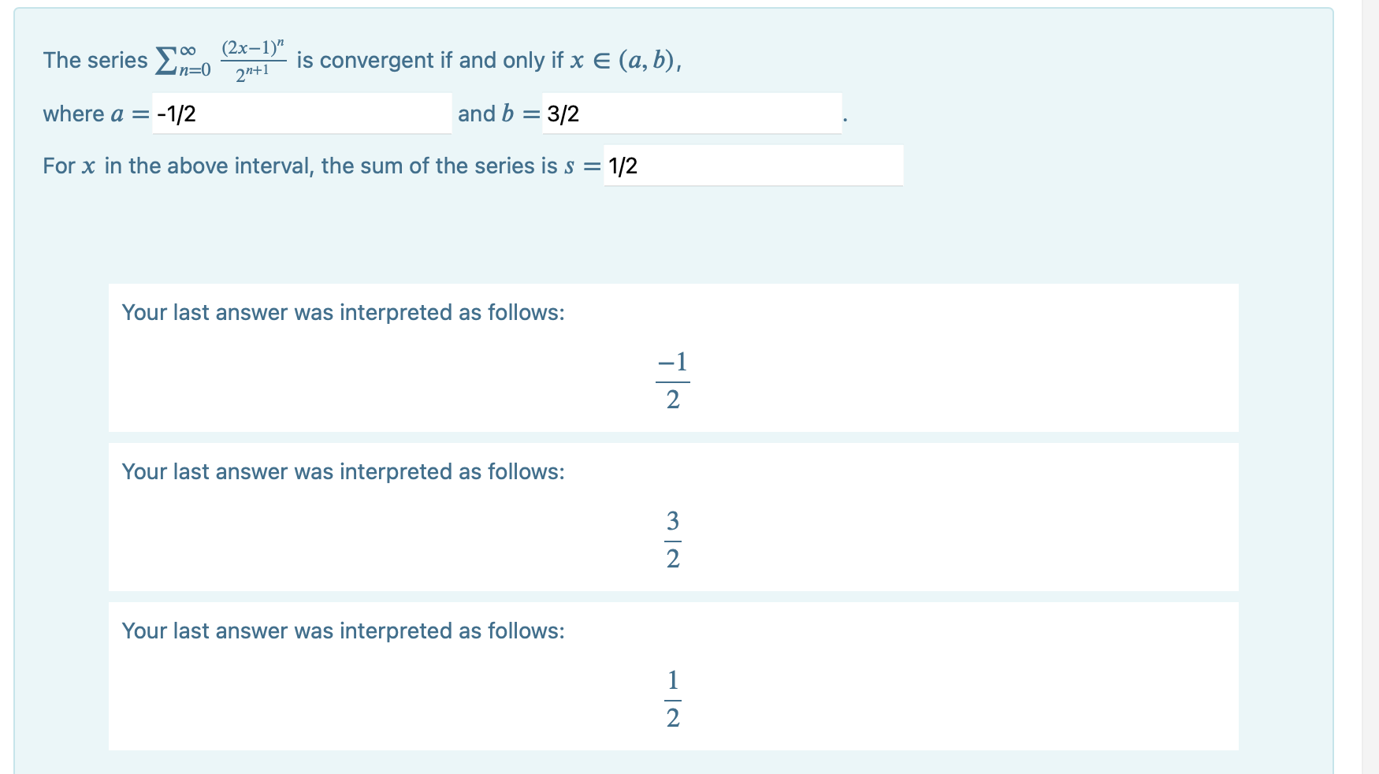Image resolution: width=1379 pixels, height=774 pixels.
Task: Click the 'where a =' label
Action: [93, 114]
